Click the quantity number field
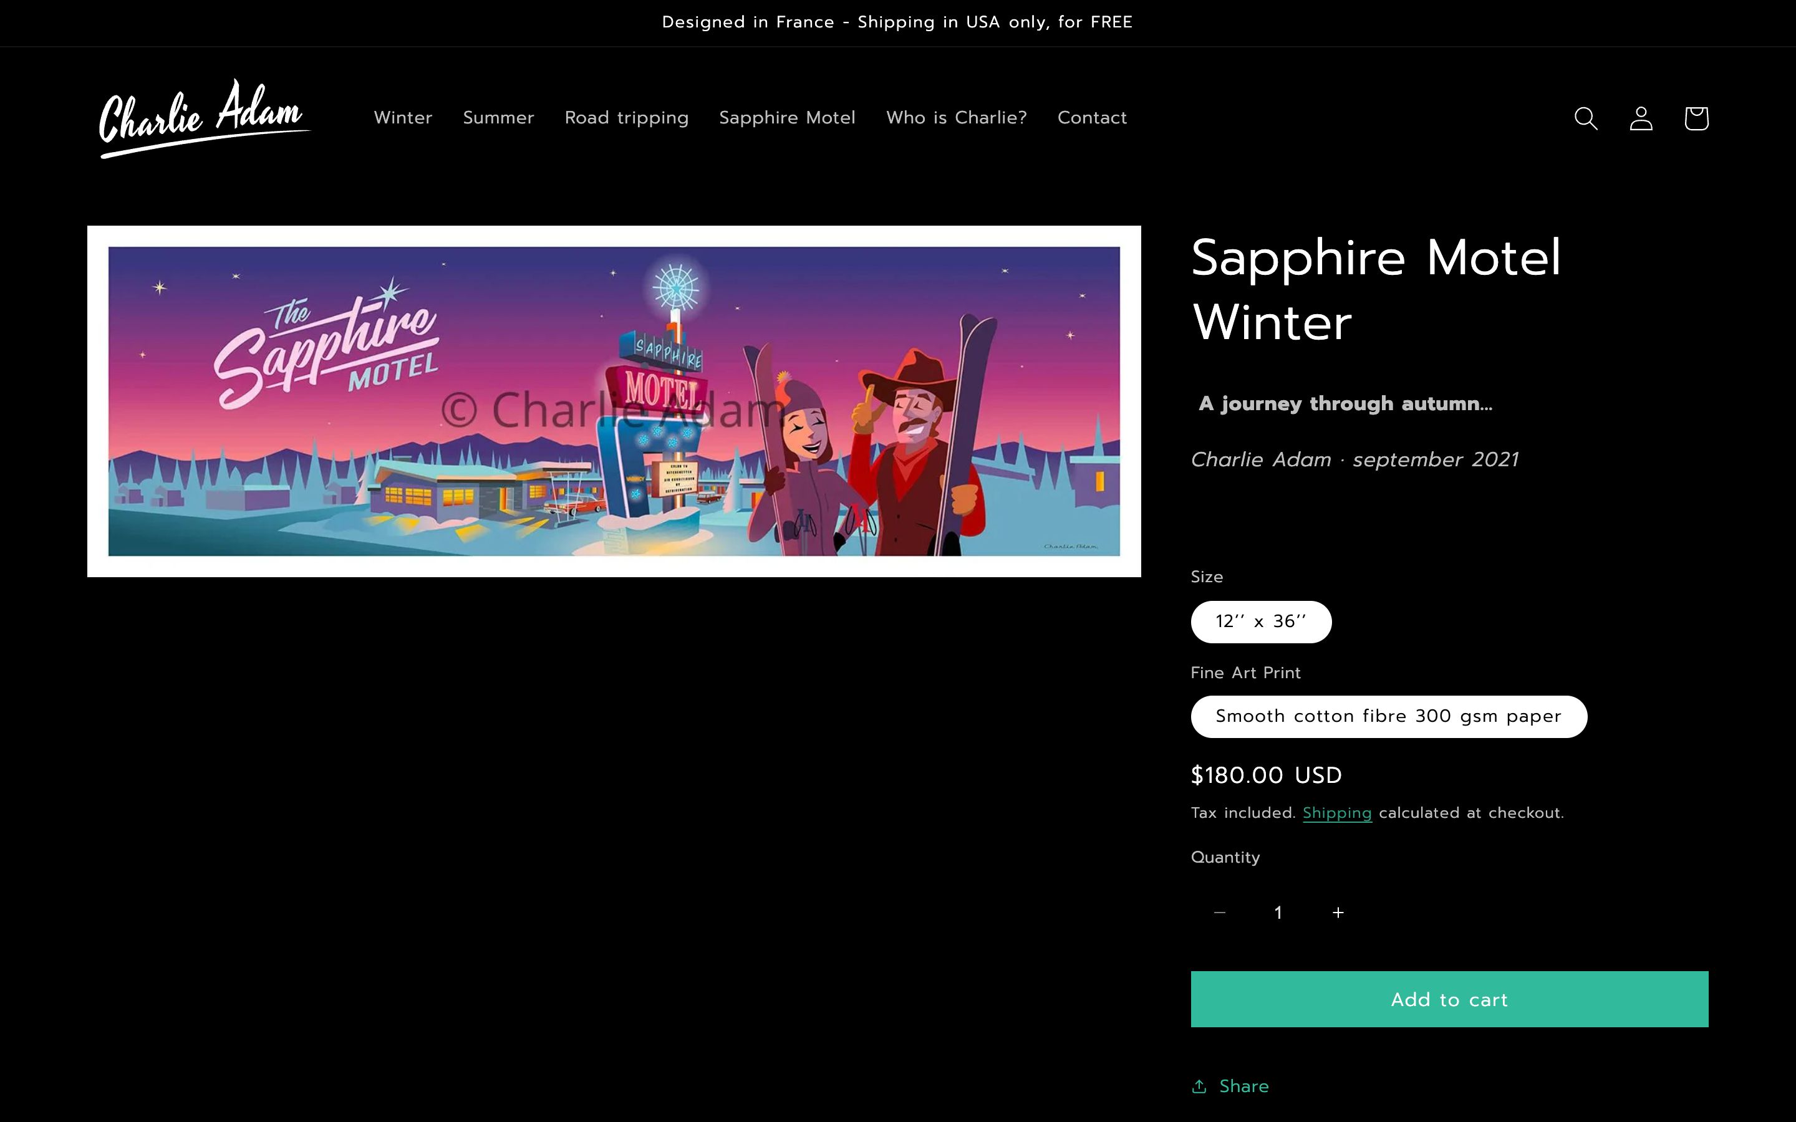Image resolution: width=1796 pixels, height=1122 pixels. pos(1278,912)
